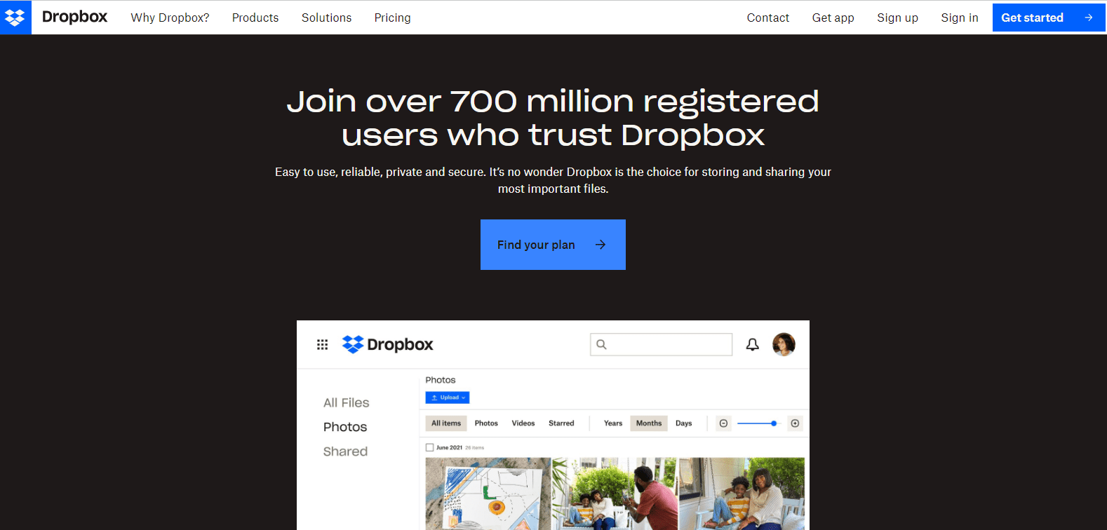The image size is (1107, 530).
Task: Click the zoom out minus icon
Action: pos(723,423)
